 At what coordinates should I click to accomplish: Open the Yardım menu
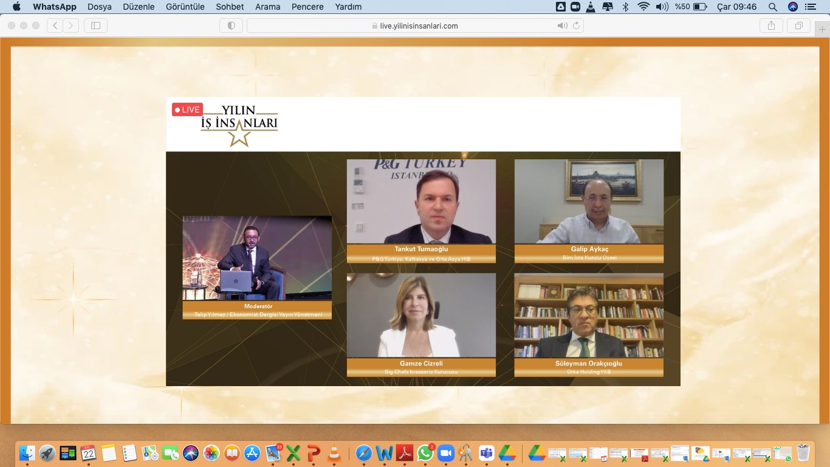pos(348,7)
